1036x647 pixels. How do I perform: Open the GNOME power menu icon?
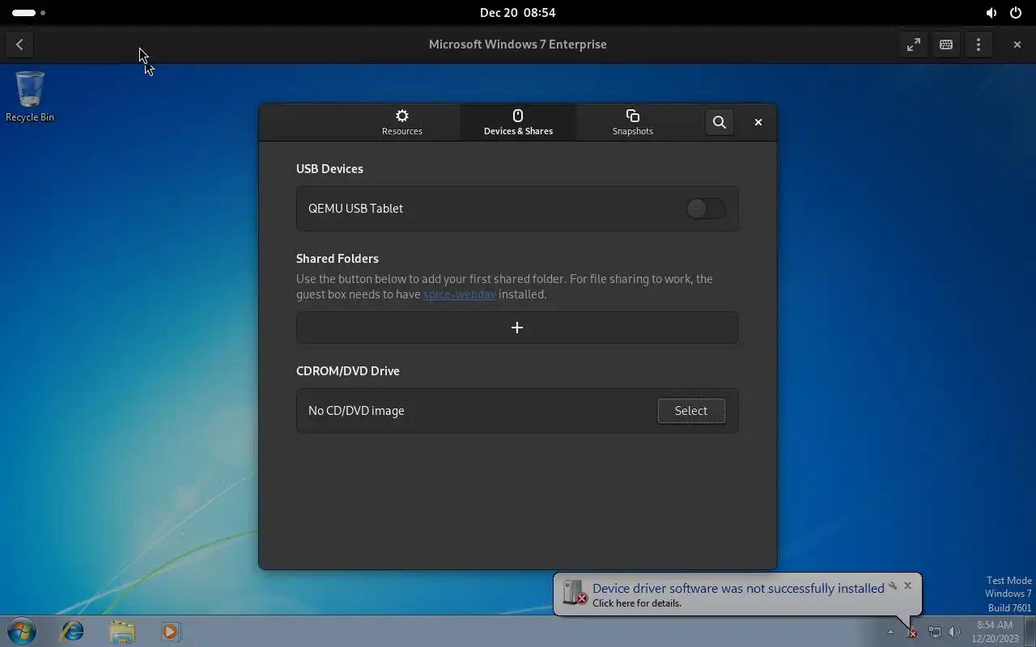pos(1016,13)
